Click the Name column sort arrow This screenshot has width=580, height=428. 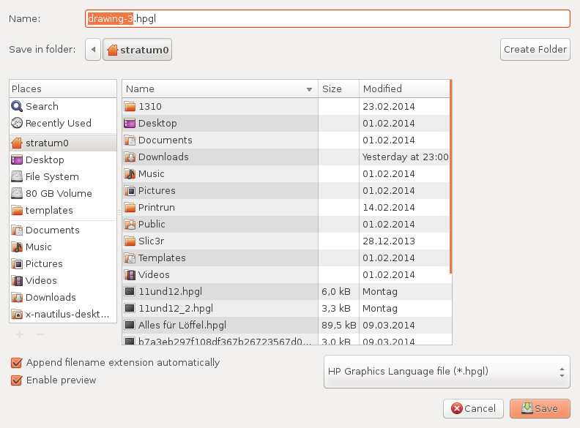[311, 89]
